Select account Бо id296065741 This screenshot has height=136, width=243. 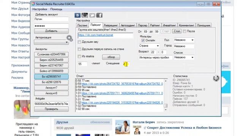pyautogui.click(x=51, y=77)
